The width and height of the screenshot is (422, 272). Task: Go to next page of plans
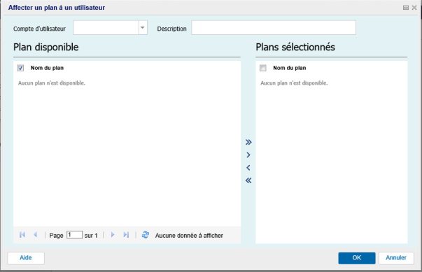(113, 235)
